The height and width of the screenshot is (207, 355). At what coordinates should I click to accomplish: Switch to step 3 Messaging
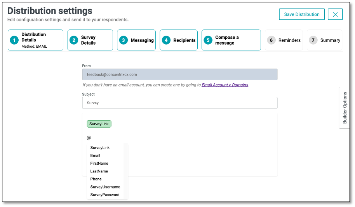136,40
